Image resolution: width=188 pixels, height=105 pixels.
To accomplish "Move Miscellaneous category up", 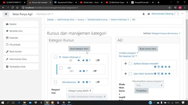I will click(x=83, y=82).
